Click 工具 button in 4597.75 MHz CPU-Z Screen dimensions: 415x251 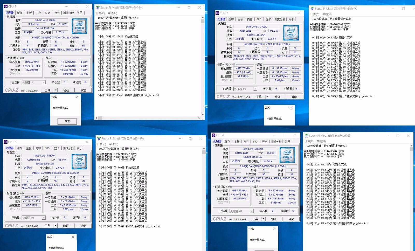tap(259, 97)
